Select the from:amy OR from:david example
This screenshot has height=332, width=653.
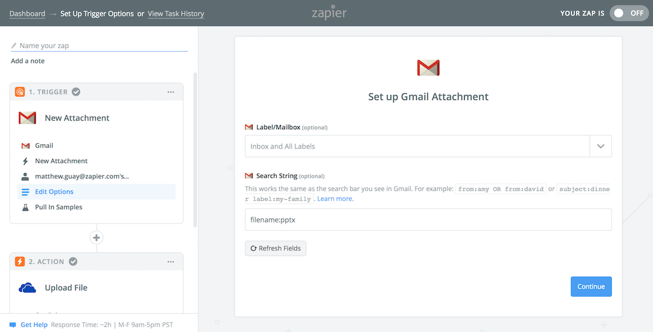click(x=501, y=189)
